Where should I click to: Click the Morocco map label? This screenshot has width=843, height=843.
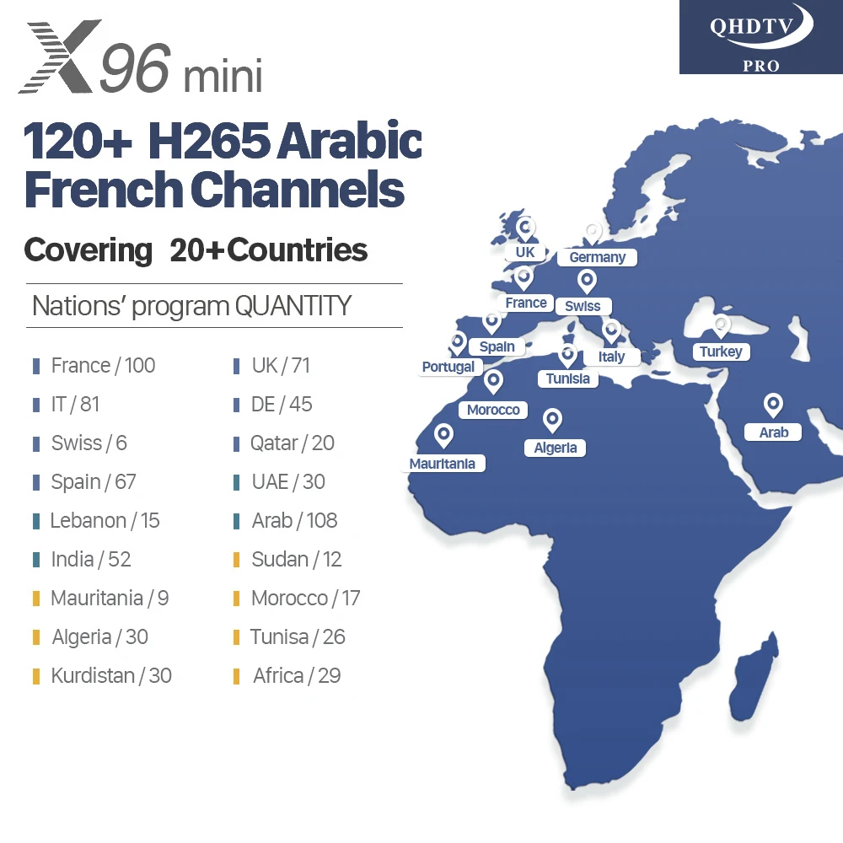493,411
